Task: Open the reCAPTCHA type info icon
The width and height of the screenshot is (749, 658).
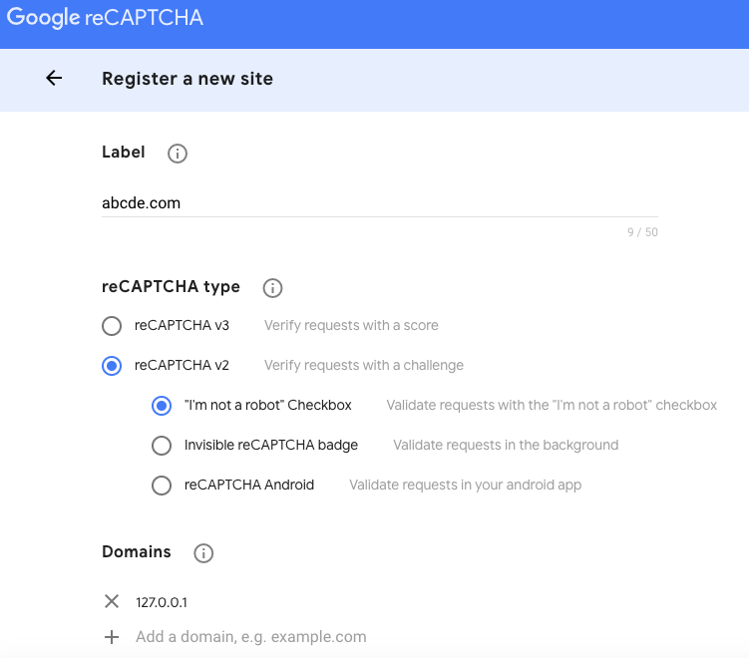Action: coord(272,288)
